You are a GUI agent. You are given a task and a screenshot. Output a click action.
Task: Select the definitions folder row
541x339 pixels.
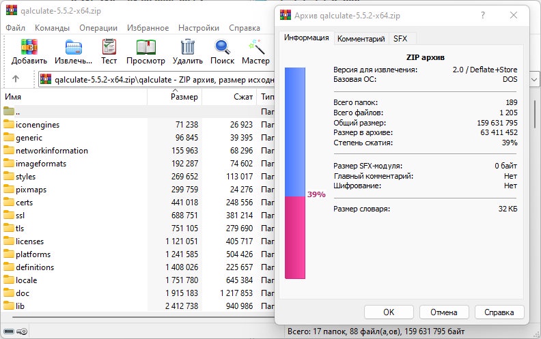tap(138, 267)
